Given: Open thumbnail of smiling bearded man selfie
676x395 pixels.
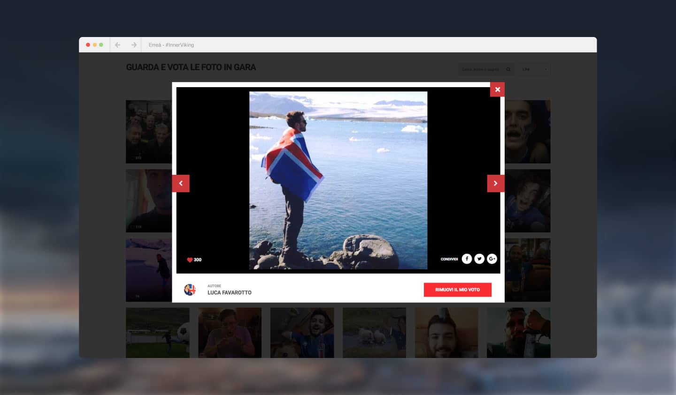Looking at the screenshot, I should [x=446, y=333].
